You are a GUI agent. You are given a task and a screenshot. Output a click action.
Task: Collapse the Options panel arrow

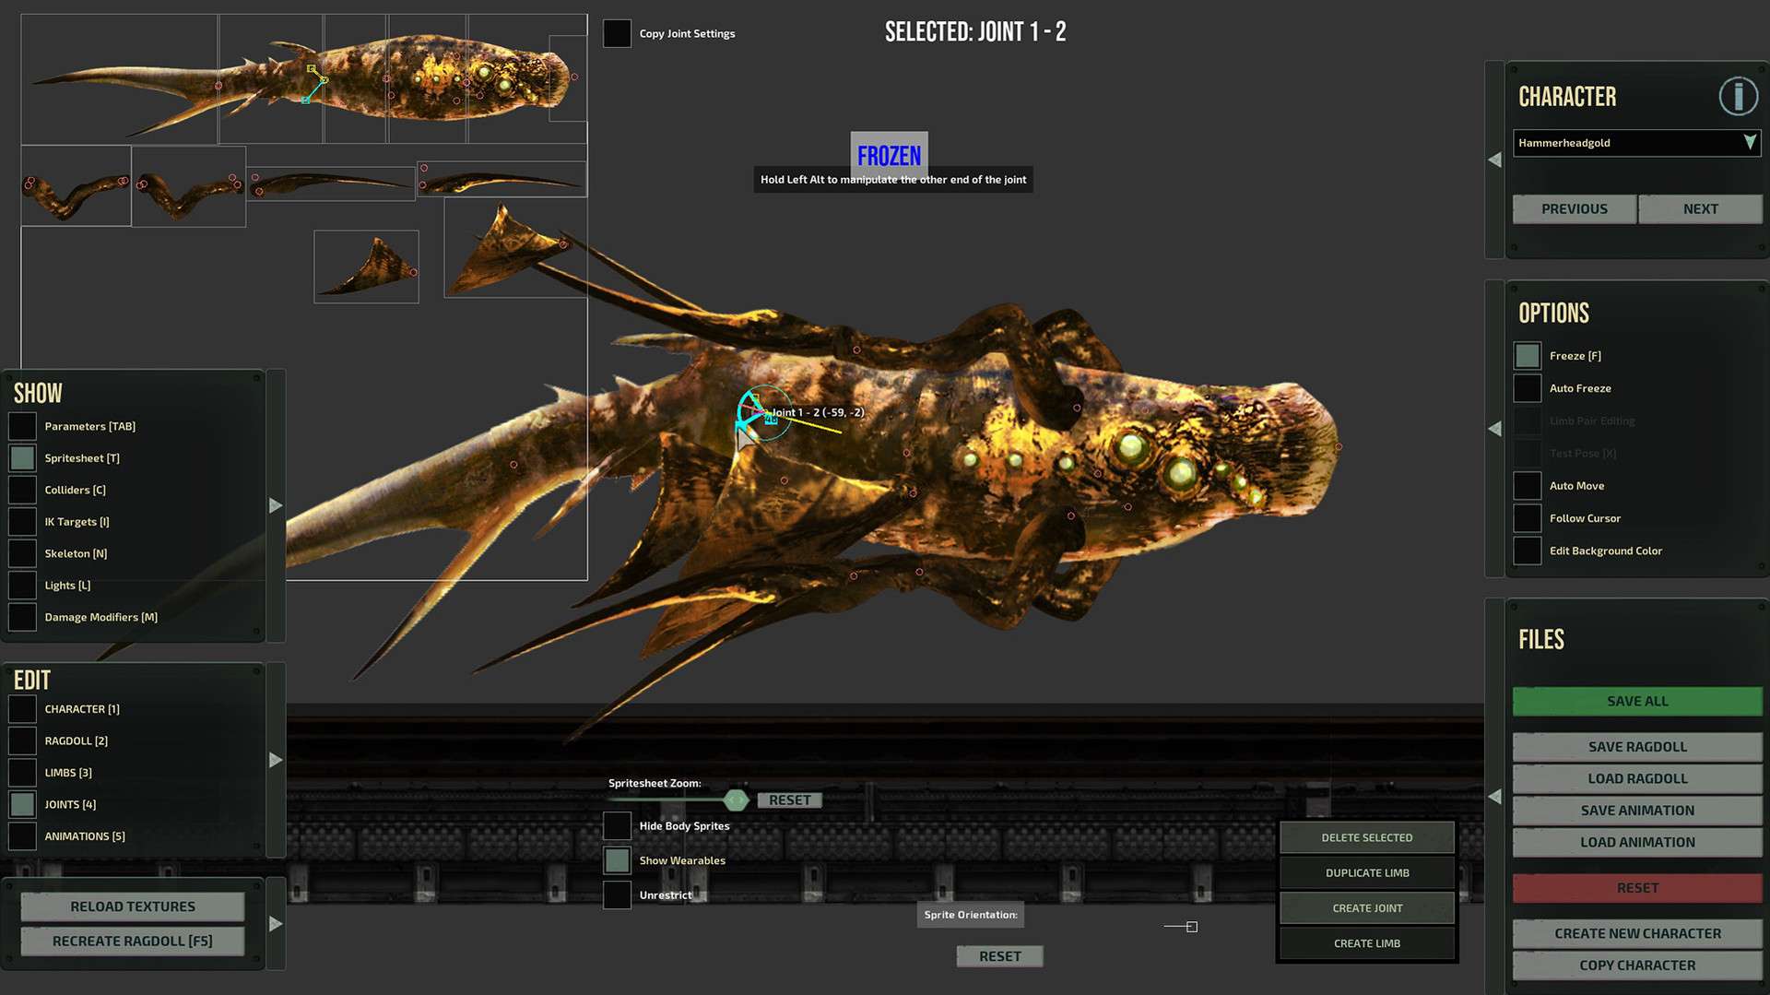point(1494,428)
